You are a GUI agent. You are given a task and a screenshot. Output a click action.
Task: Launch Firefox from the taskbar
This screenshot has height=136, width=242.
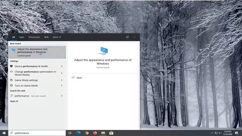[95, 133]
